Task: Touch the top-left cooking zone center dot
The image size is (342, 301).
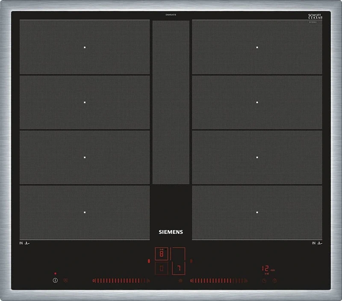Action: pos(85,47)
